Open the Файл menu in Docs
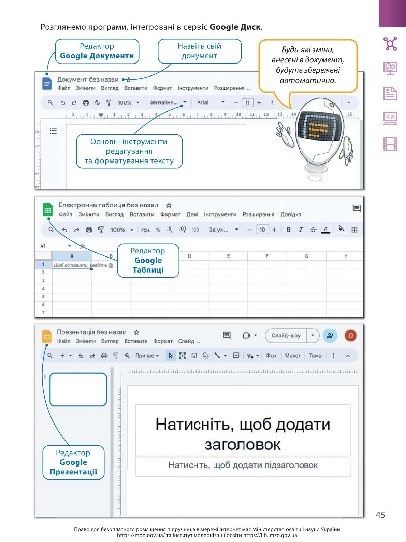The image size is (406, 542). 63,88
